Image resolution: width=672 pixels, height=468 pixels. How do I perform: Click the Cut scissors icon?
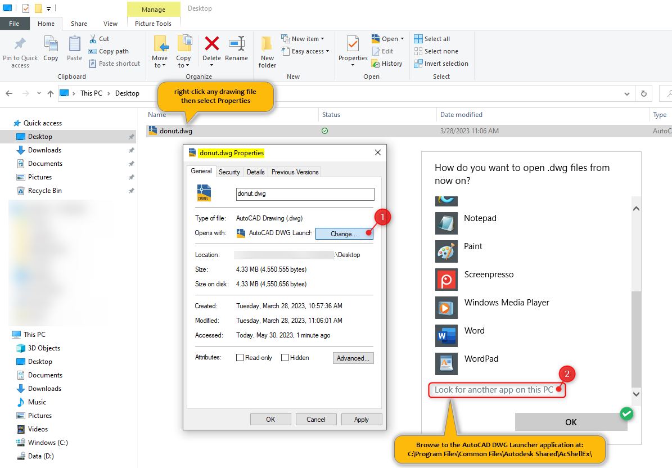click(x=93, y=39)
